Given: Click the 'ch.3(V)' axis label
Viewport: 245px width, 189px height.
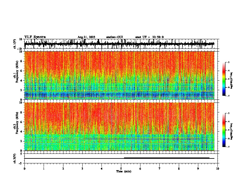Looking at the screenshot, I should click(x=15, y=158).
